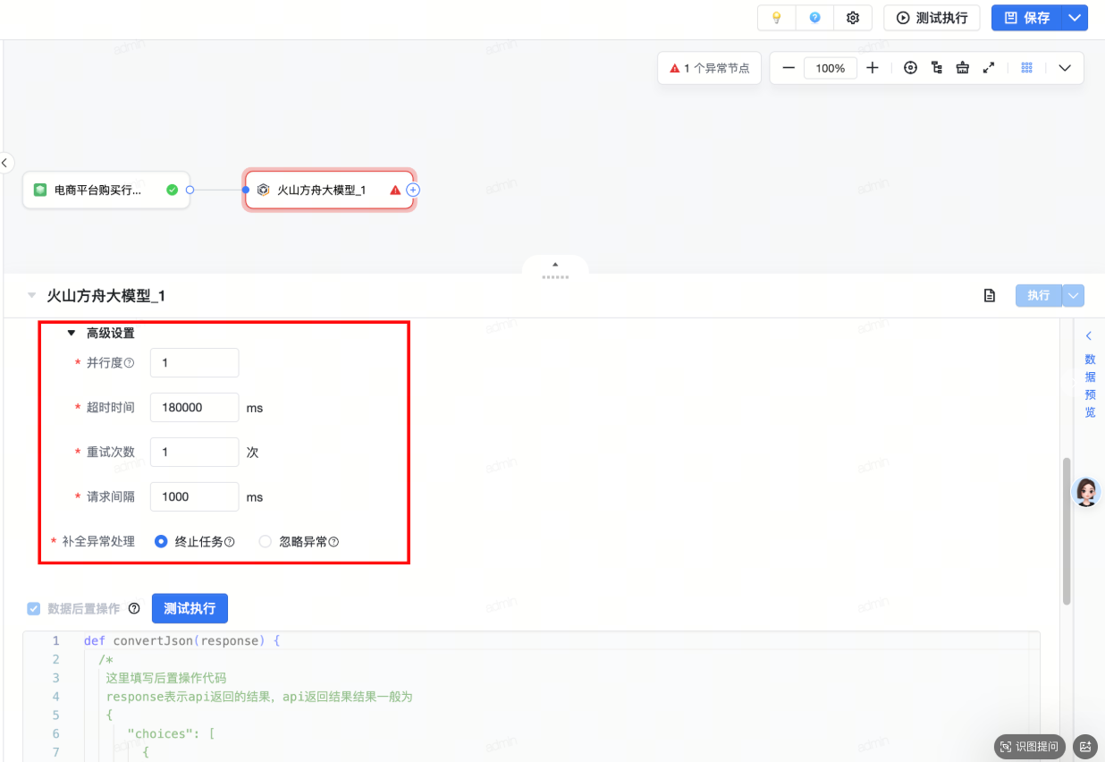
Task: Open the gear settings icon in top toolbar
Action: click(853, 18)
